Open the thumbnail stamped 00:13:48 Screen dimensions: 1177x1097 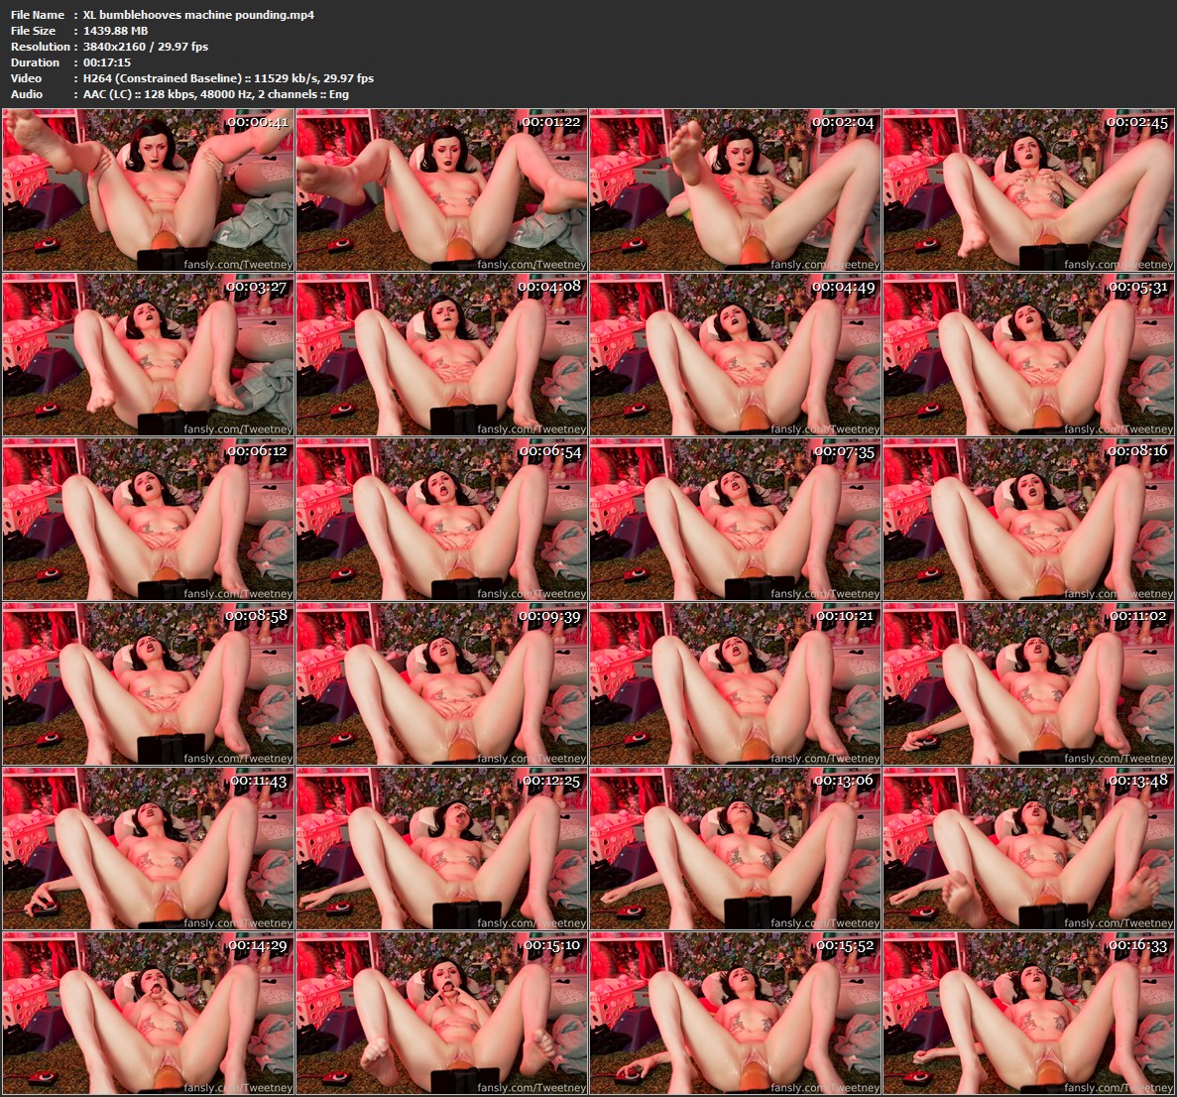1028,848
